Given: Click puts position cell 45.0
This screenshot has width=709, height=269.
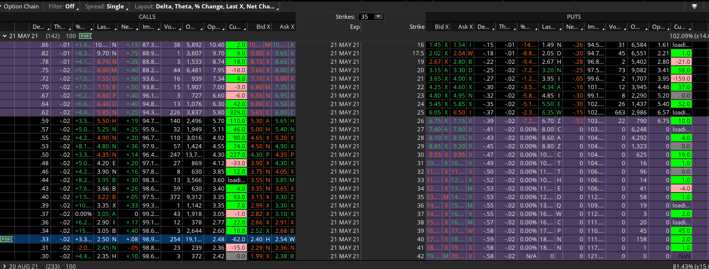Looking at the screenshot, I should (681, 231).
